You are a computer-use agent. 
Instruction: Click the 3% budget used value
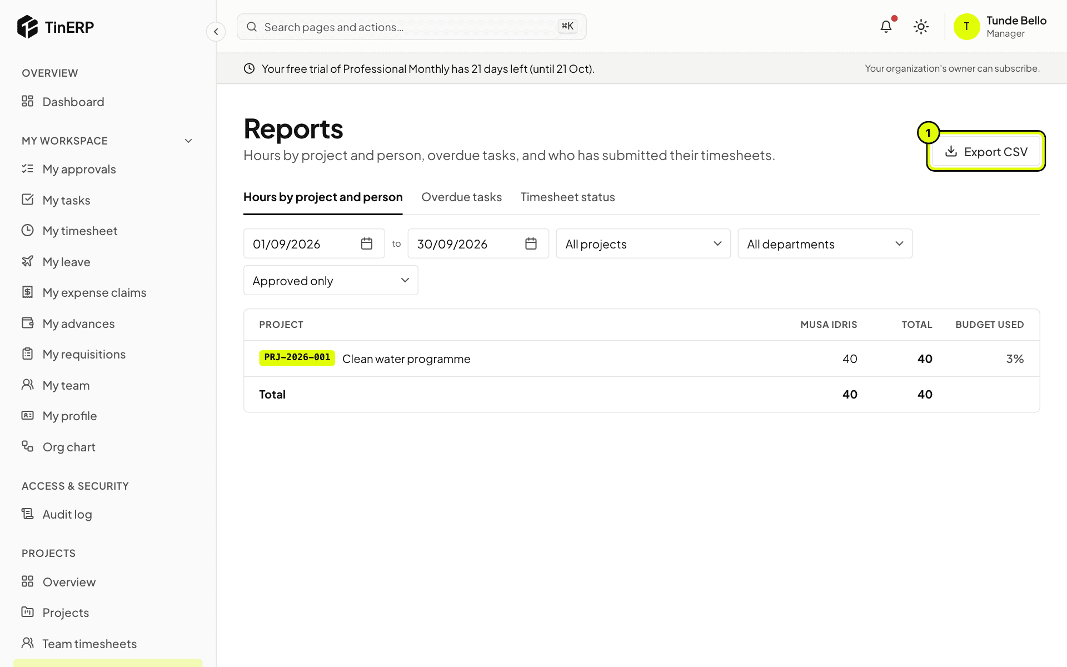(1015, 359)
